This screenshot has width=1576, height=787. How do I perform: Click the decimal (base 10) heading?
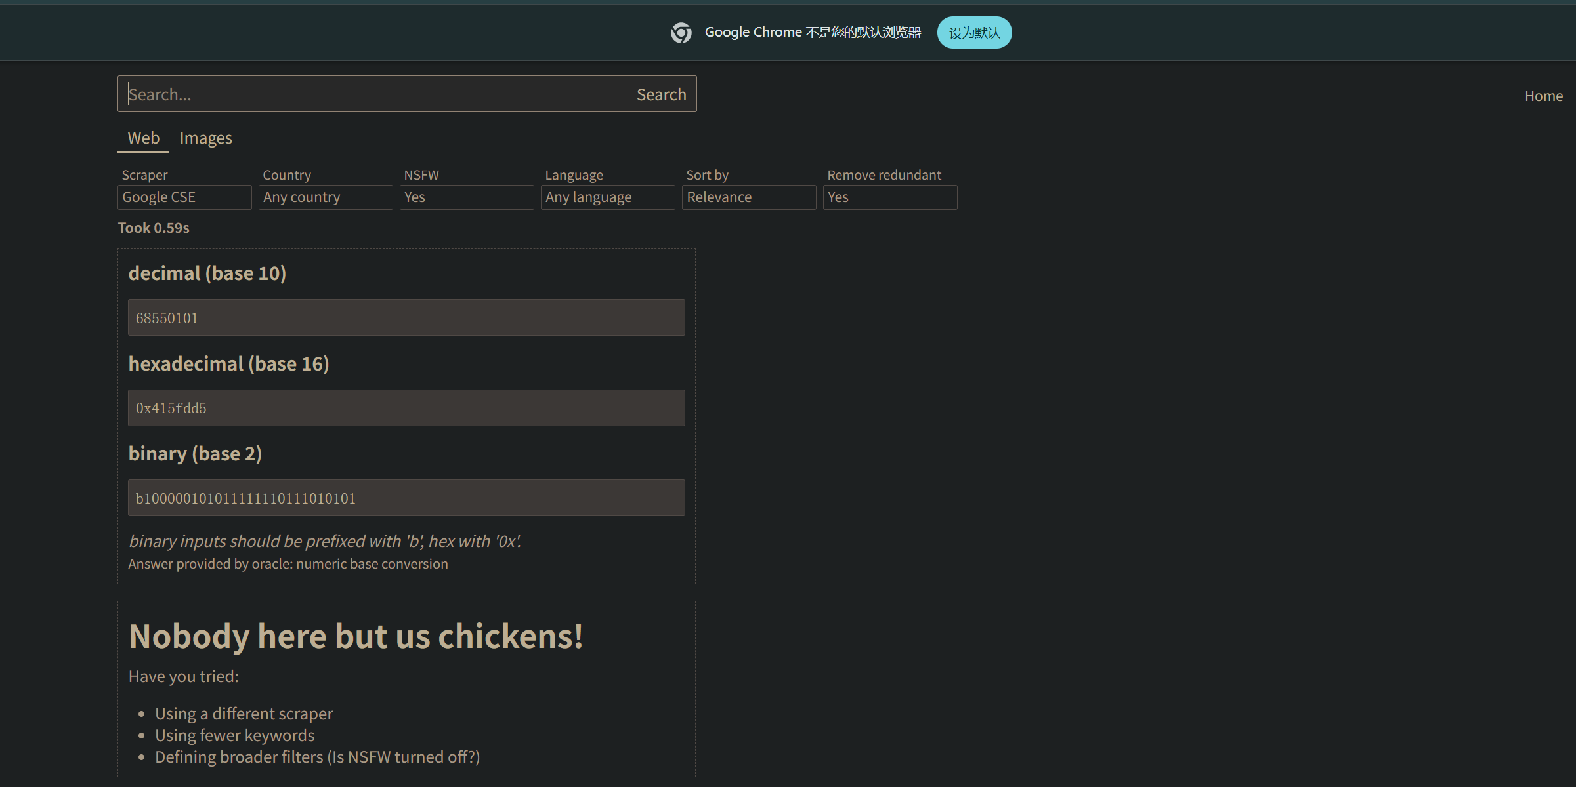(207, 273)
